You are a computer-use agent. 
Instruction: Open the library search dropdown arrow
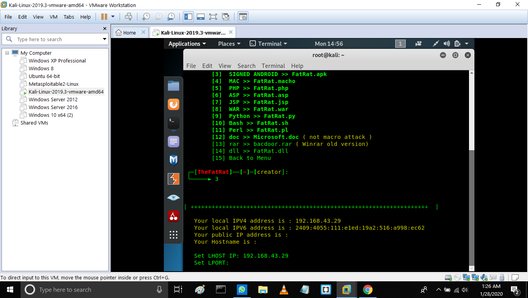coord(104,39)
